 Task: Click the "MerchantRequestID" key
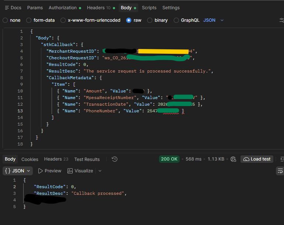click(x=71, y=51)
